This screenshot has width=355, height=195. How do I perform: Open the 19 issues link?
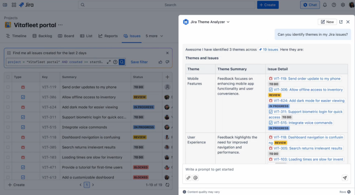pos(269,50)
